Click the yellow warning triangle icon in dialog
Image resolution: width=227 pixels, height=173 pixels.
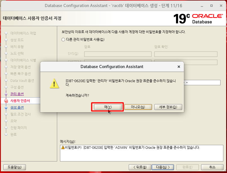coord(54,84)
